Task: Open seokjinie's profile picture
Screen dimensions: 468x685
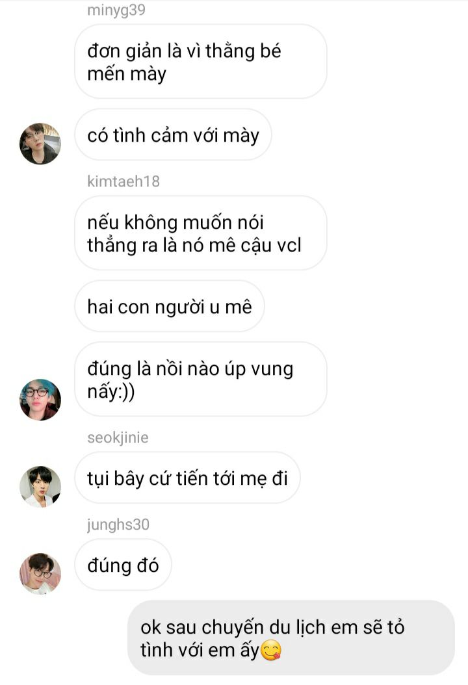Action: [40, 487]
